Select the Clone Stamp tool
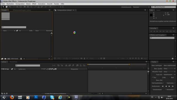The width and height of the screenshot is (177, 100). (39, 7)
